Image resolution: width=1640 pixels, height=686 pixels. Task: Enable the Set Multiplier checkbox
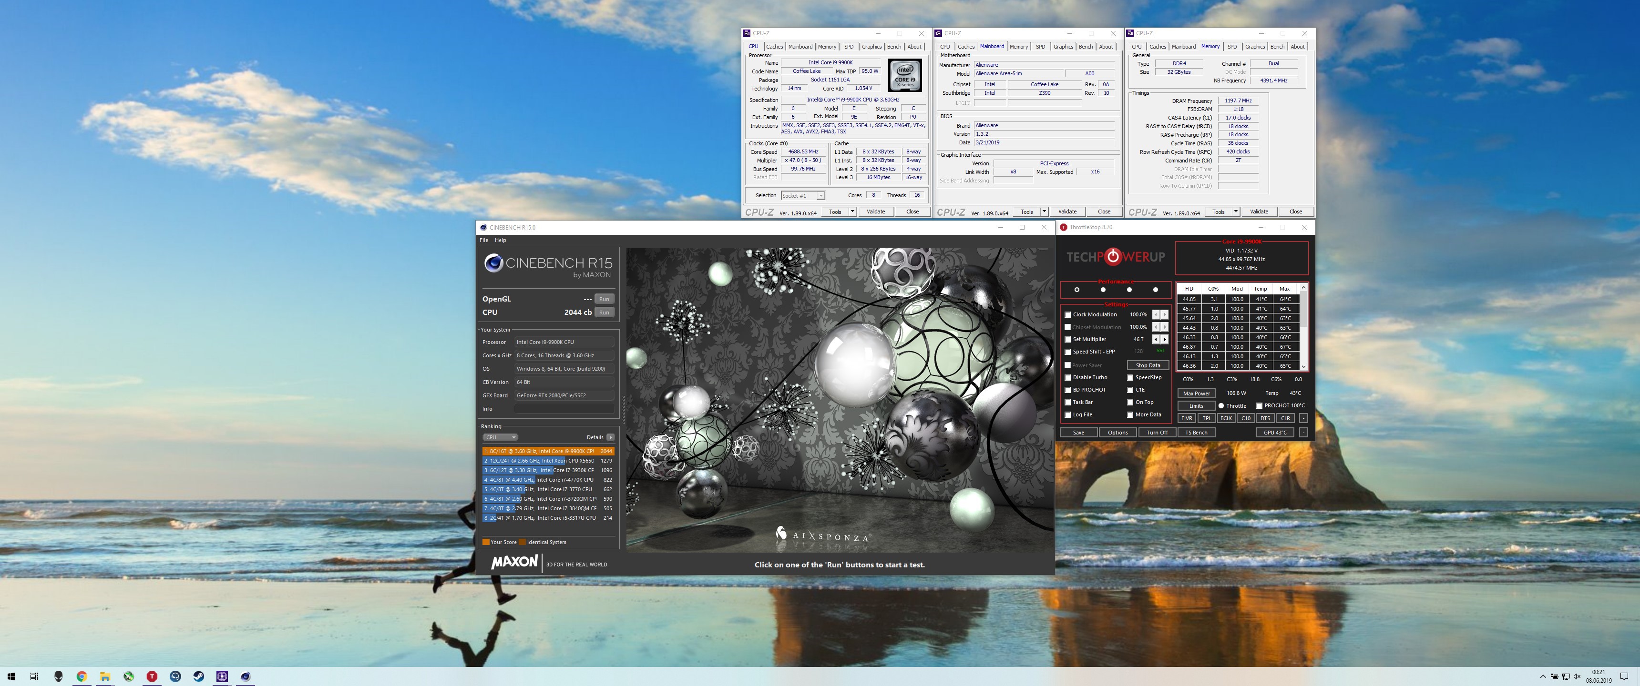(x=1067, y=340)
